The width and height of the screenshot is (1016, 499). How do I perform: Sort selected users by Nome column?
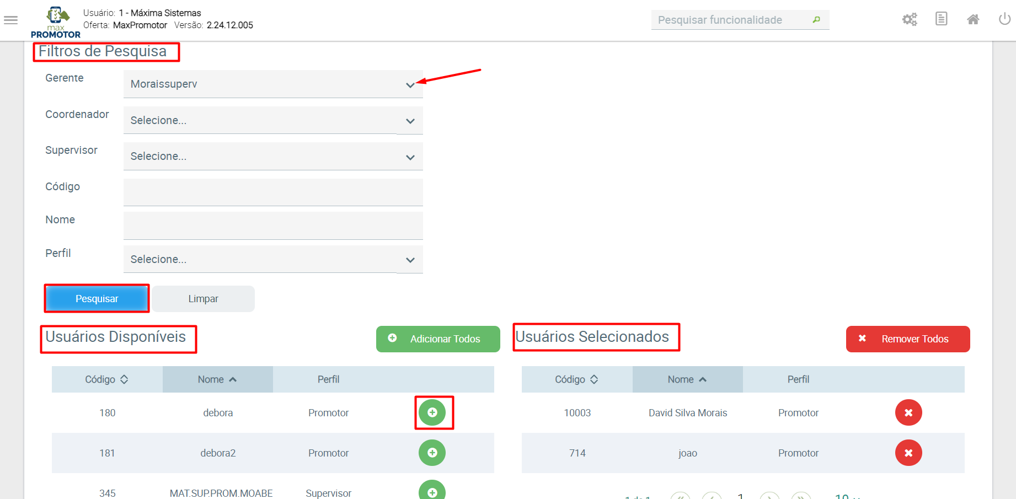(x=687, y=379)
